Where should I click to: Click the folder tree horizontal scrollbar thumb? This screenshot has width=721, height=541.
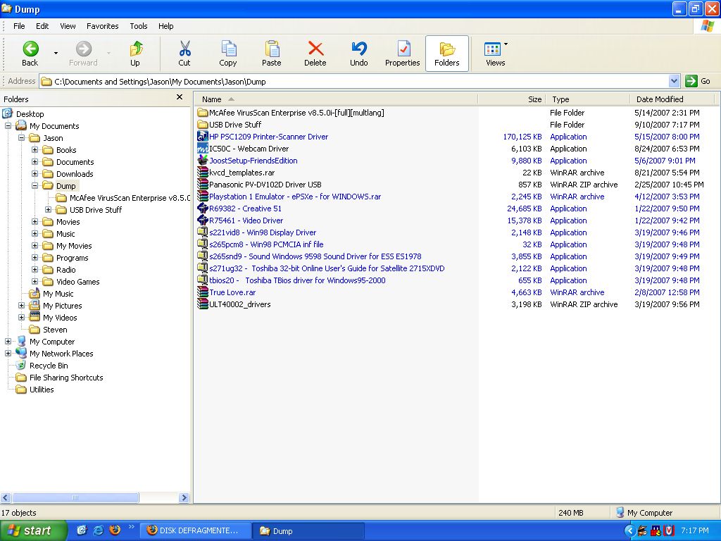75,497
